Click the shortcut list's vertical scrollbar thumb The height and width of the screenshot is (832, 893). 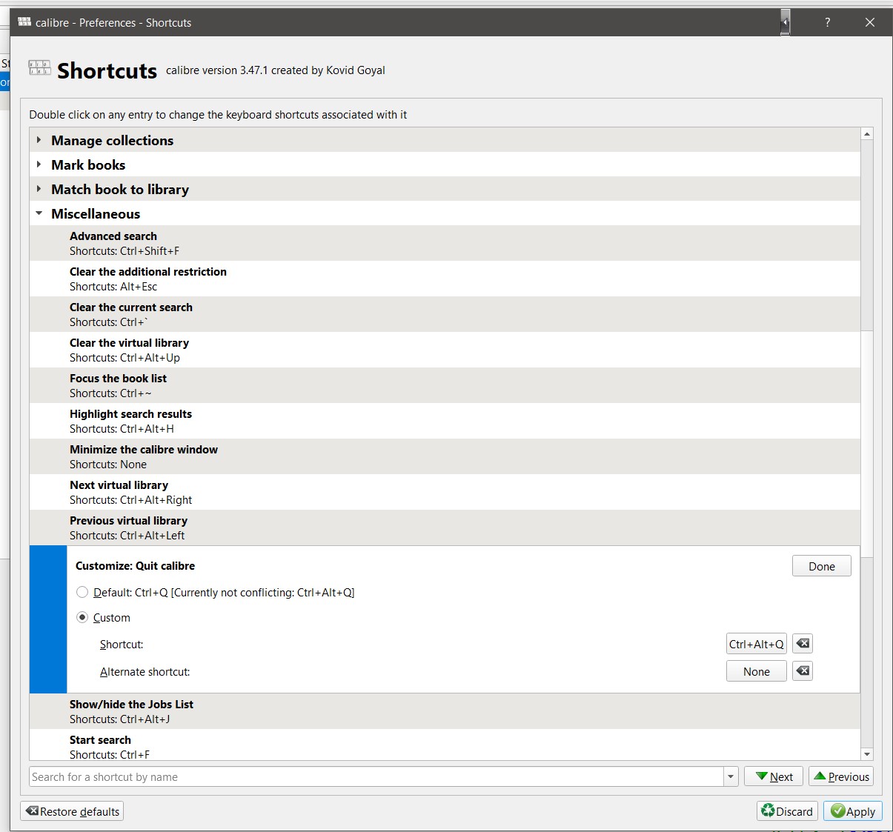click(867, 444)
